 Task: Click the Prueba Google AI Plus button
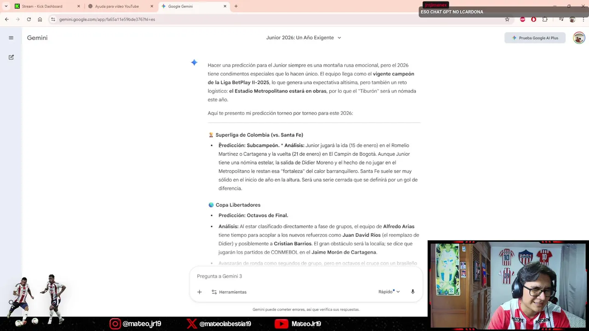pyautogui.click(x=535, y=38)
